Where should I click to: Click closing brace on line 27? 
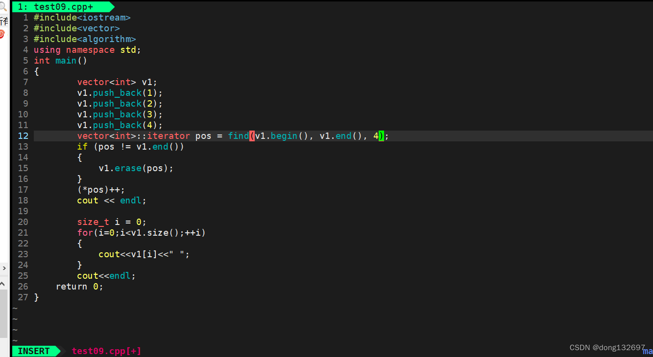coord(36,297)
